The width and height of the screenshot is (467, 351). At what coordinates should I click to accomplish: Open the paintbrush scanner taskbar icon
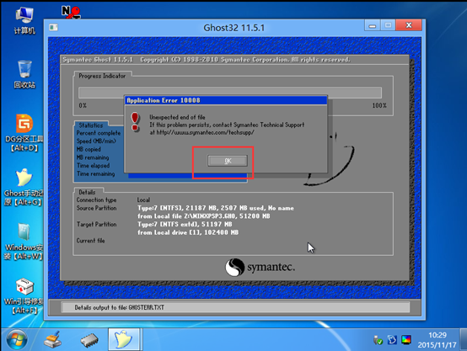pos(53,340)
